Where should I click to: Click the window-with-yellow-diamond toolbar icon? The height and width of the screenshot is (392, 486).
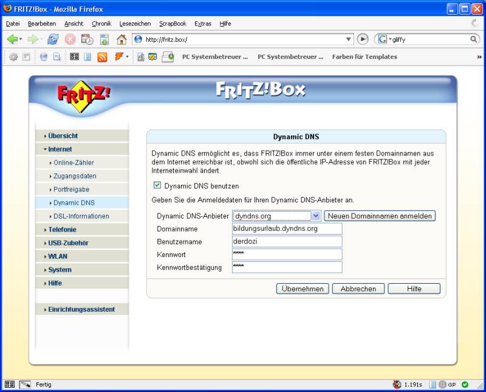152,57
